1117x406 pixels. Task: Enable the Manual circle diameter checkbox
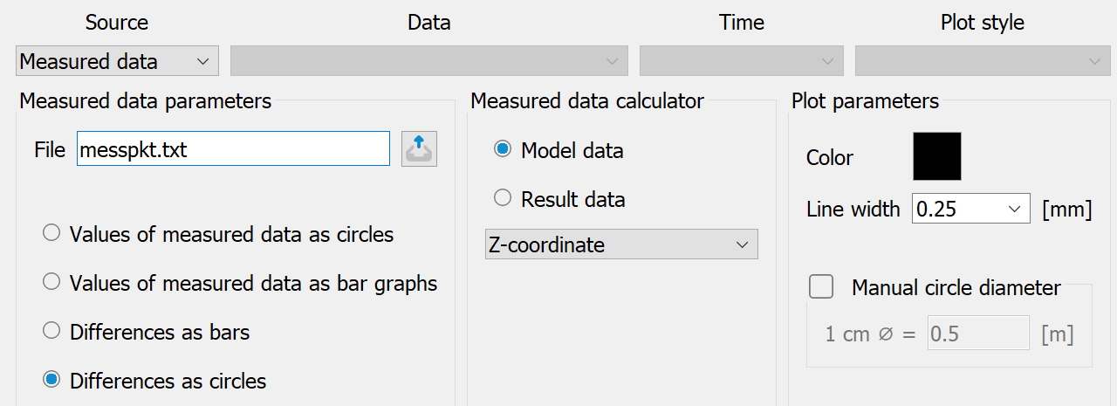click(821, 286)
